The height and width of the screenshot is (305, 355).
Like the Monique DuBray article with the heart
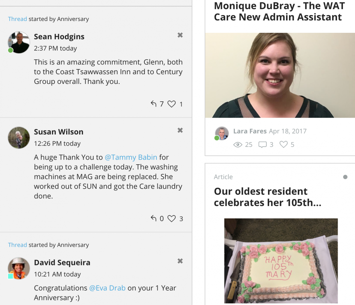pyautogui.click(x=283, y=145)
